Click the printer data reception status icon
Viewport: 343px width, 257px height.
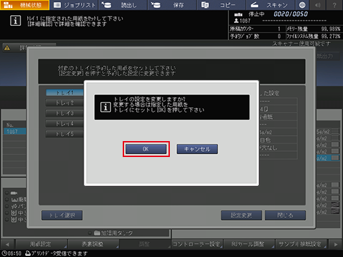point(28,253)
